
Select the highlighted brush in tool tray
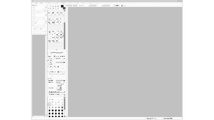62,35
